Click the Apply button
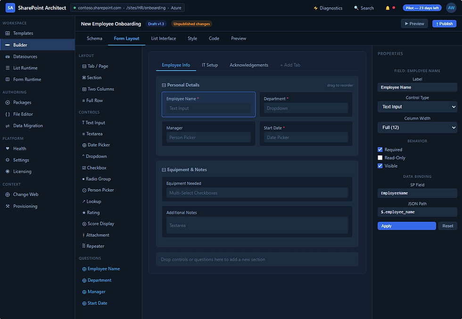 click(406, 226)
